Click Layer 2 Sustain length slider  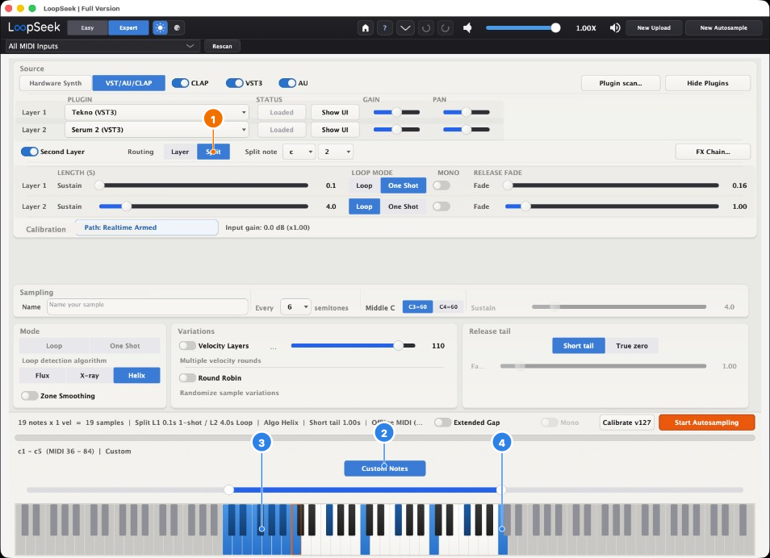pos(203,206)
